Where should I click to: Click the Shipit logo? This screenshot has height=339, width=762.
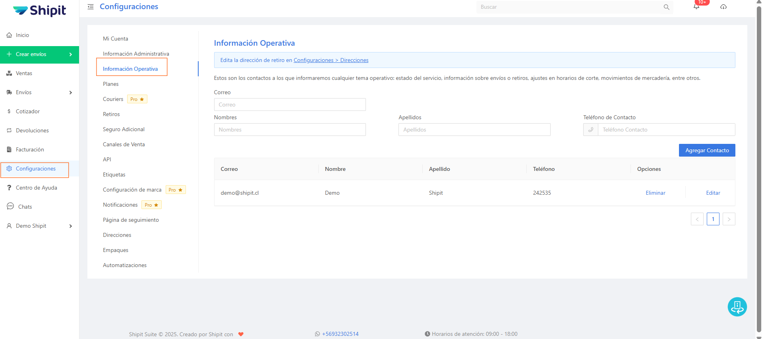coord(39,10)
